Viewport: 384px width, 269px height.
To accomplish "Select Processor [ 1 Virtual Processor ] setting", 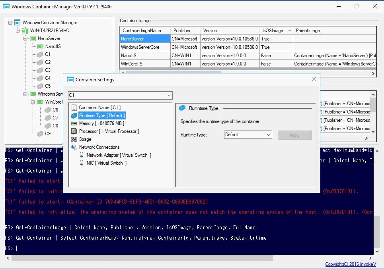I will (x=109, y=131).
